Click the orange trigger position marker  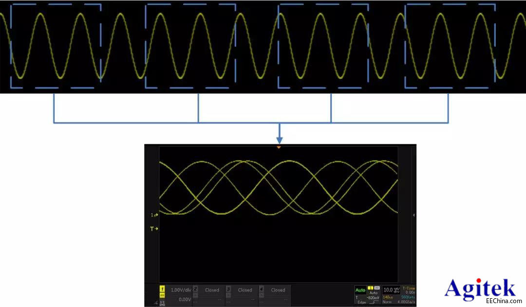(279, 147)
